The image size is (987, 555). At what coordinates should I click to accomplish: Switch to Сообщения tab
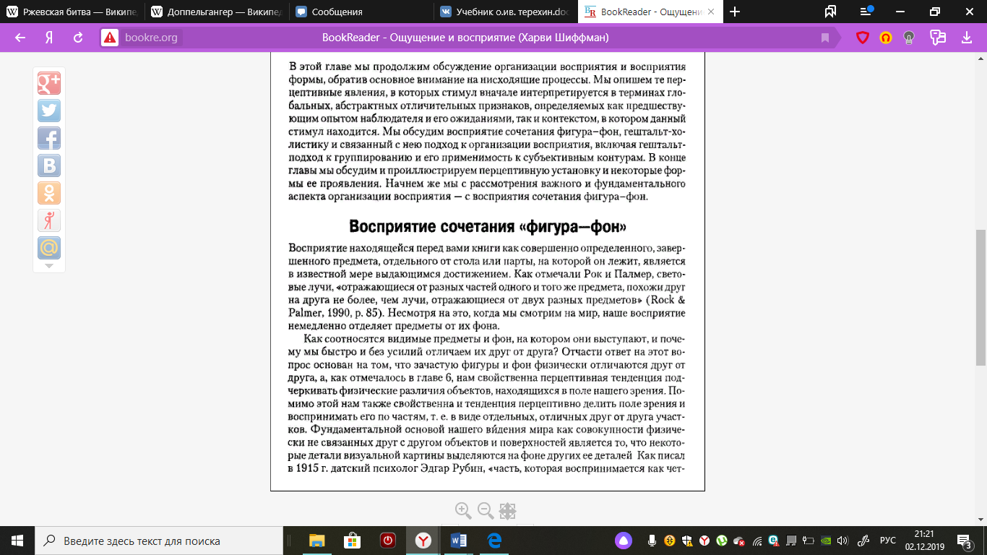(361, 12)
